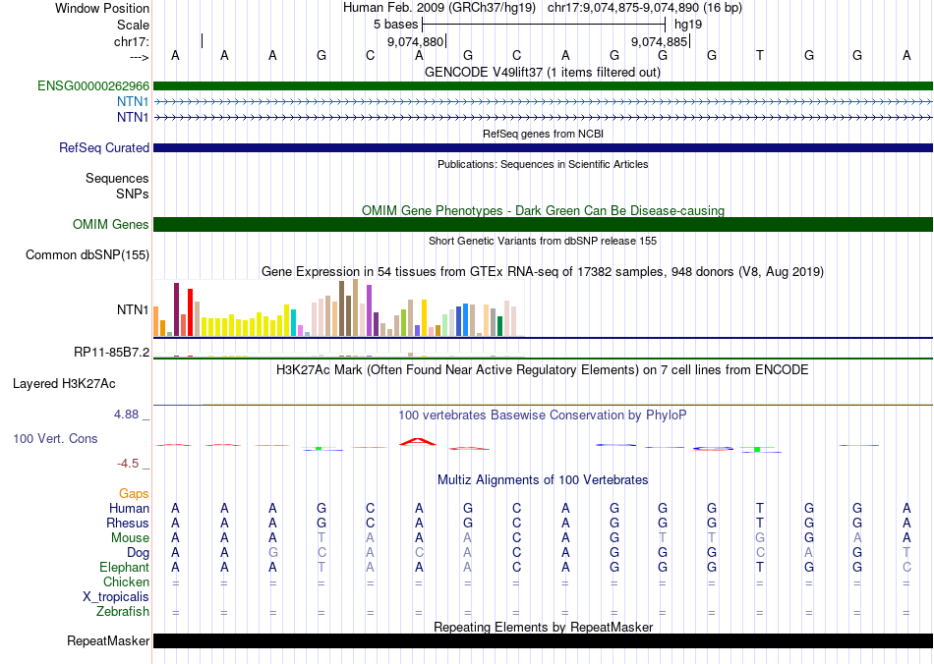The image size is (934, 664).
Task: Click the NTN1 GTEx expression label
Action: 133,310
